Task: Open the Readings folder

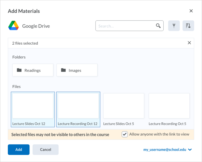Action: point(33,70)
